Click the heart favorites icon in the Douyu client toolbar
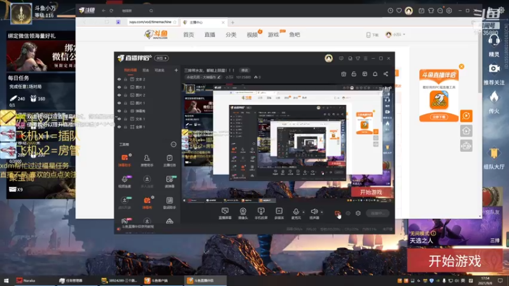Screen dimensions: 509x286 399,11
